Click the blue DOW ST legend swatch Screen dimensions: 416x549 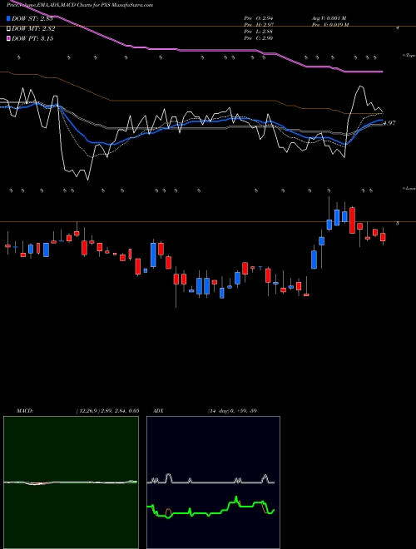click(9, 18)
